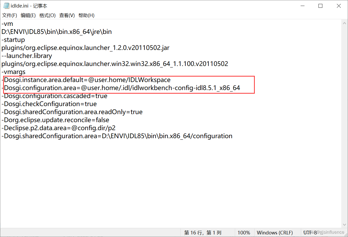The height and width of the screenshot is (237, 348).
Task: Click the Notepad icon in the title bar
Action: [x=6, y=5]
